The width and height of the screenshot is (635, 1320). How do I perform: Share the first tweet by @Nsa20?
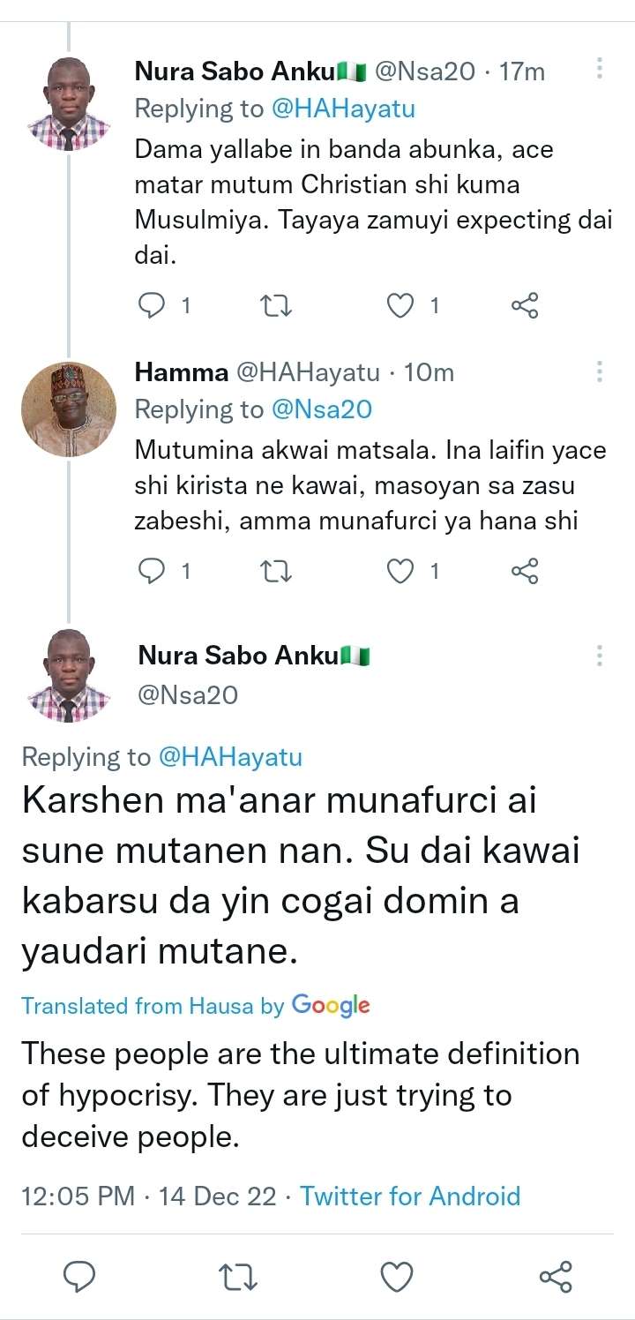(x=525, y=305)
